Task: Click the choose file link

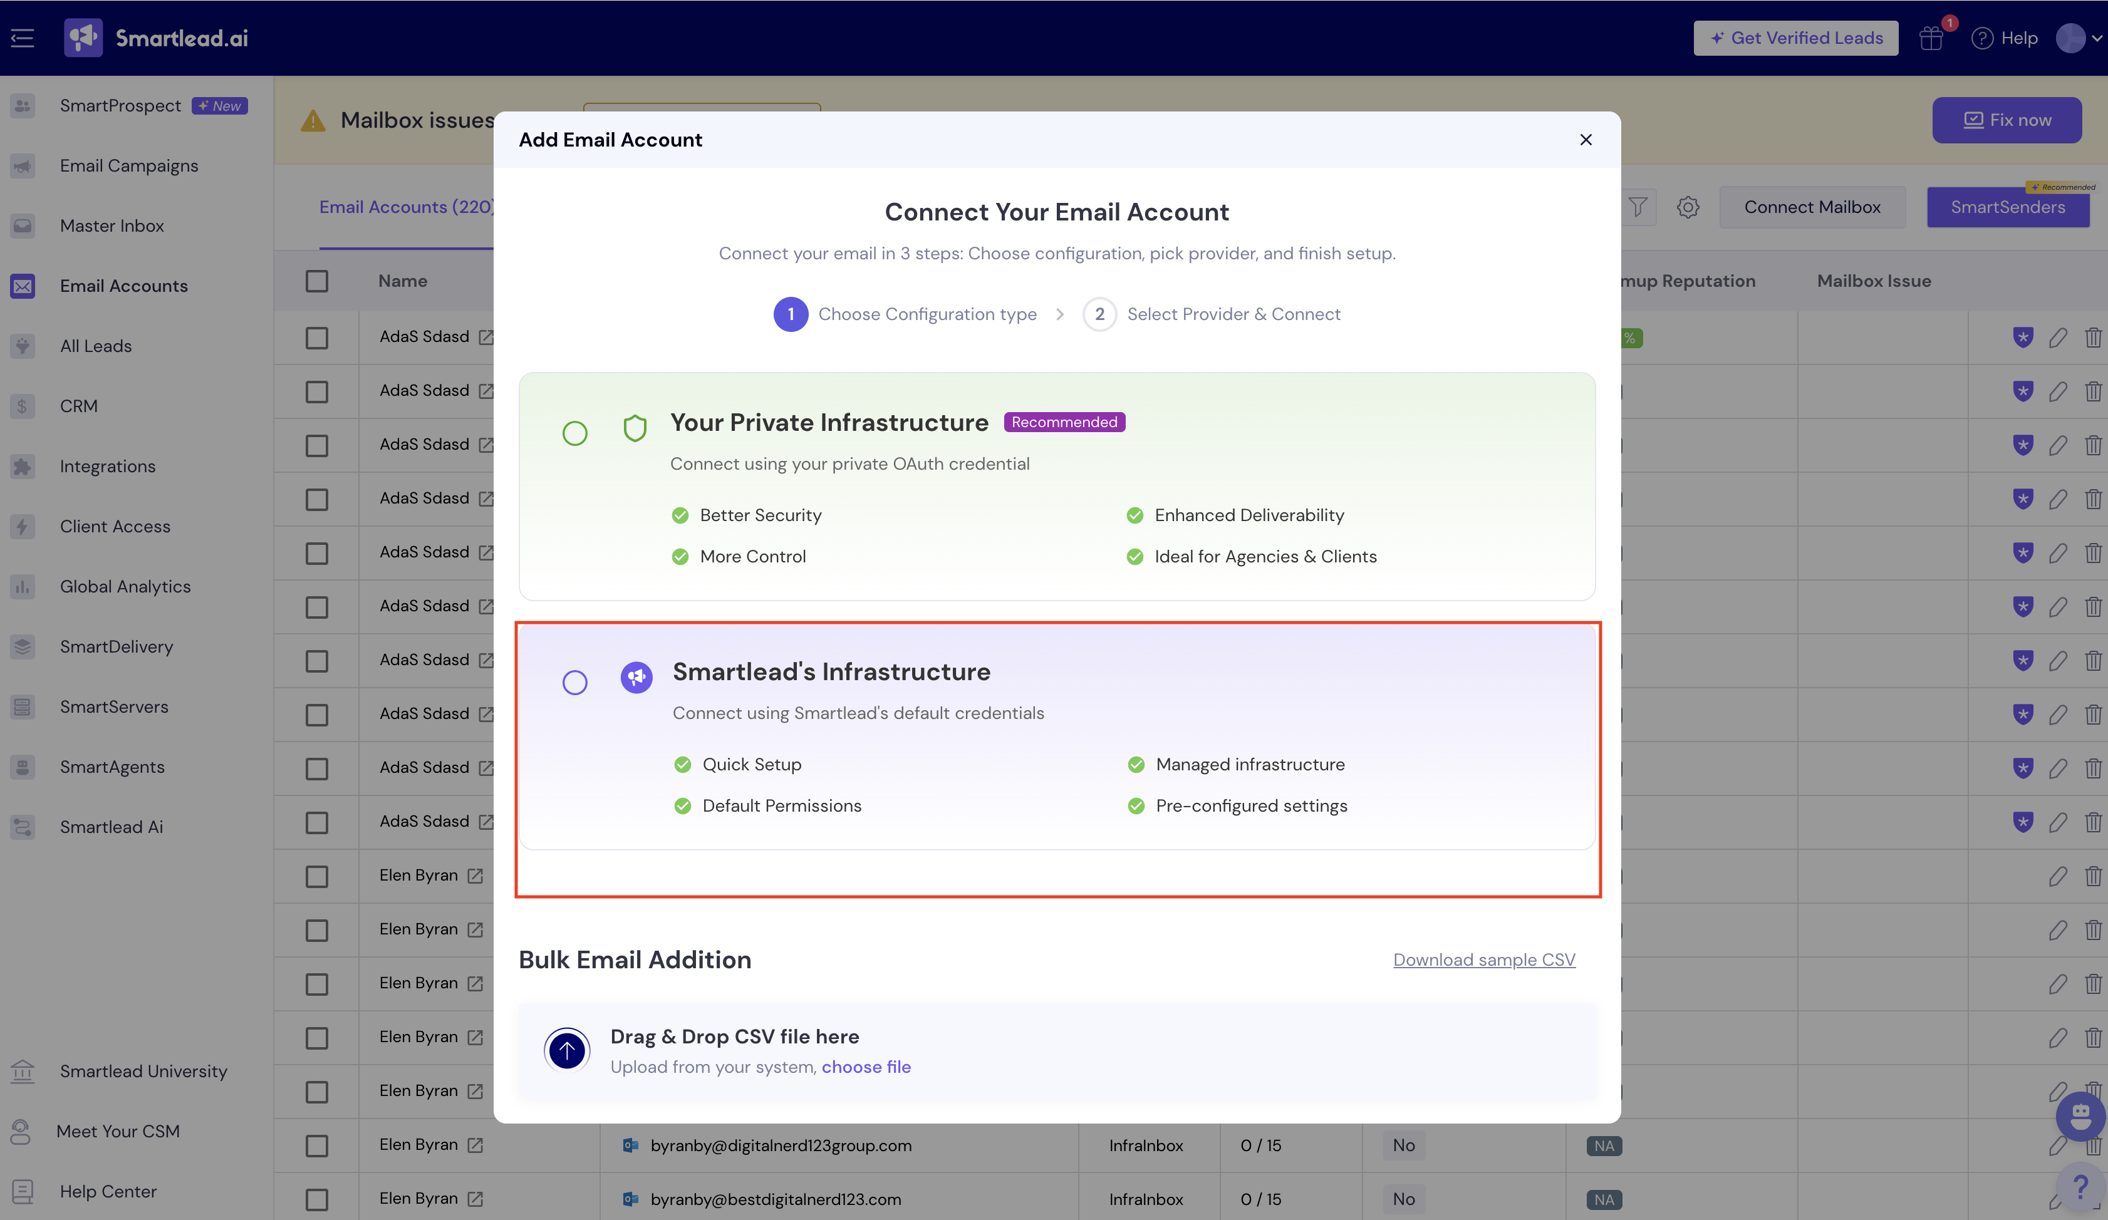Action: (866, 1067)
